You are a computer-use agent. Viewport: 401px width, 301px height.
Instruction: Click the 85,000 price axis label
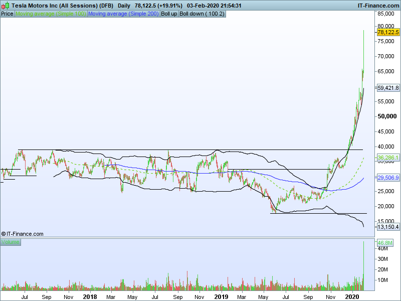coord(386,14)
